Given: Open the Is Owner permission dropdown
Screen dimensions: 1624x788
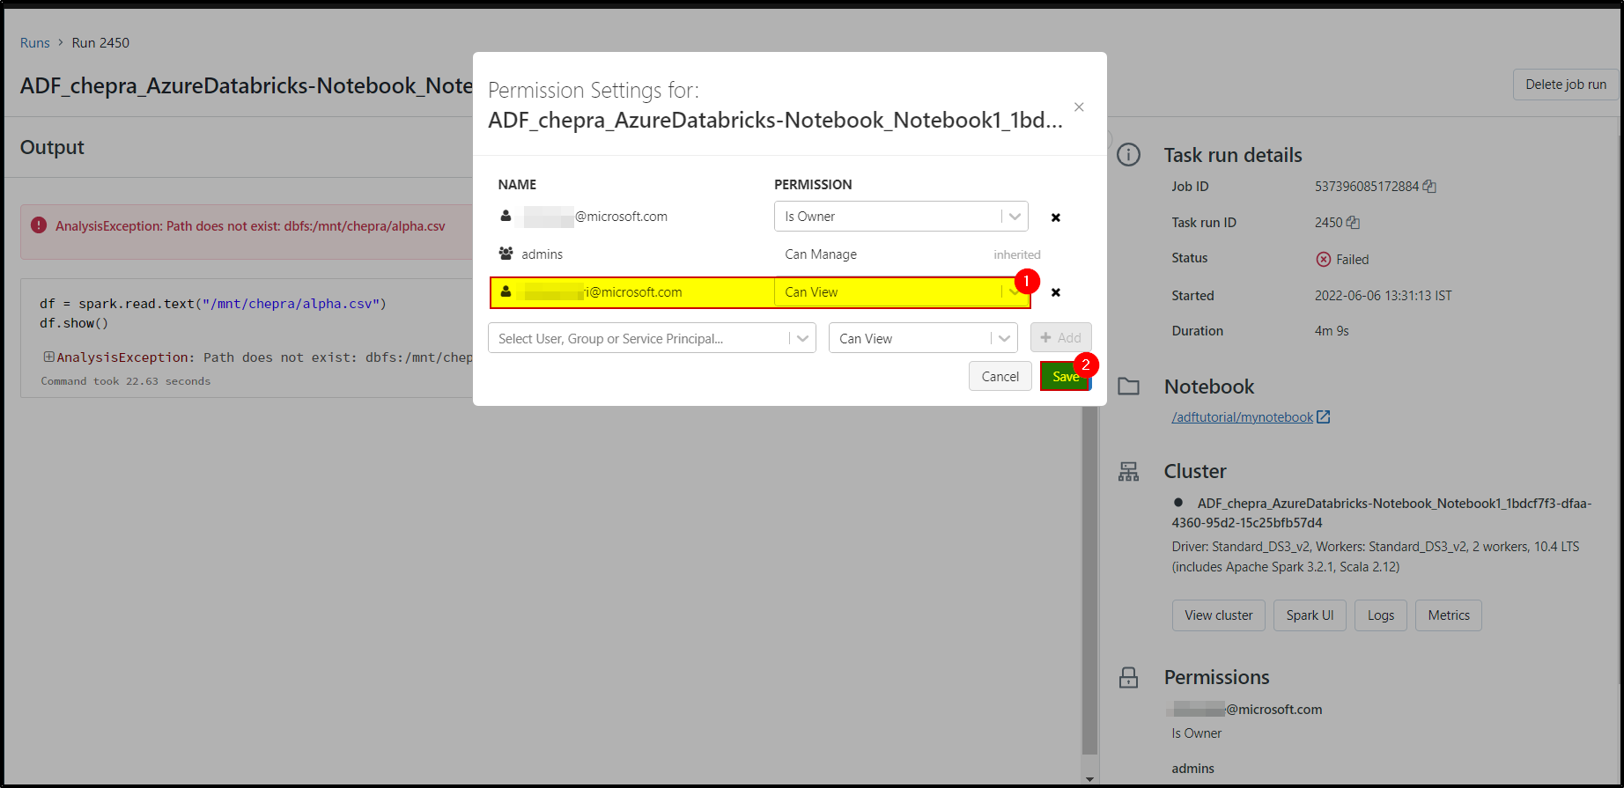Looking at the screenshot, I should (901, 217).
